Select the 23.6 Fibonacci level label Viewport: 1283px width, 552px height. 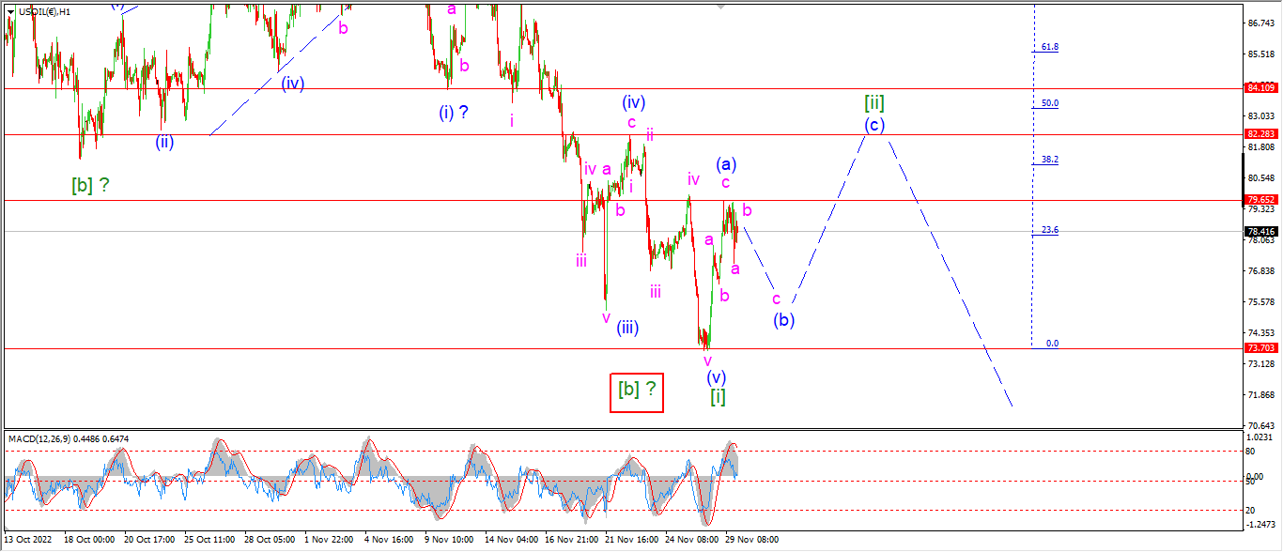[x=1049, y=230]
